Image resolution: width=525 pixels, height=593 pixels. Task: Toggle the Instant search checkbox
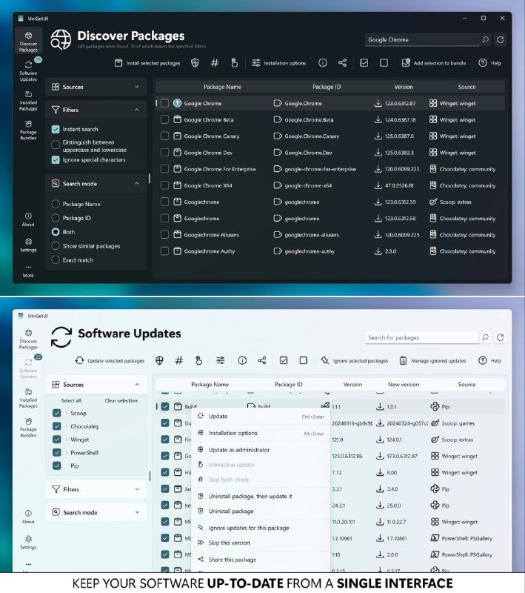click(x=56, y=129)
